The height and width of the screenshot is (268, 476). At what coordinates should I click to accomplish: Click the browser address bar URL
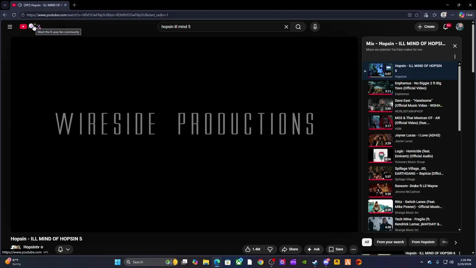click(97, 15)
